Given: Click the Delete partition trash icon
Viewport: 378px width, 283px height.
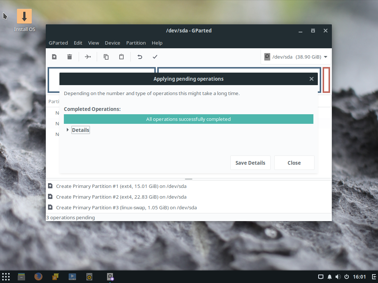Looking at the screenshot, I should pyautogui.click(x=69, y=57).
